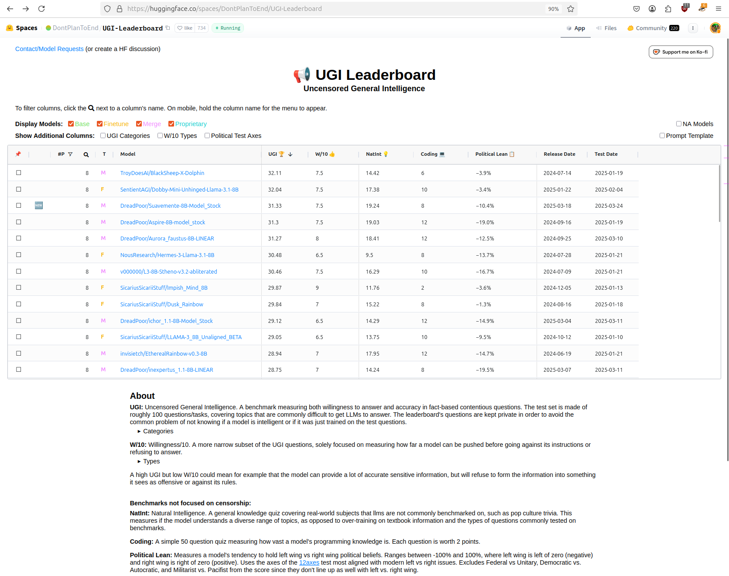Open the three-dot overflow menu next to Community
Viewport: 729px width, 576px height.
[693, 28]
